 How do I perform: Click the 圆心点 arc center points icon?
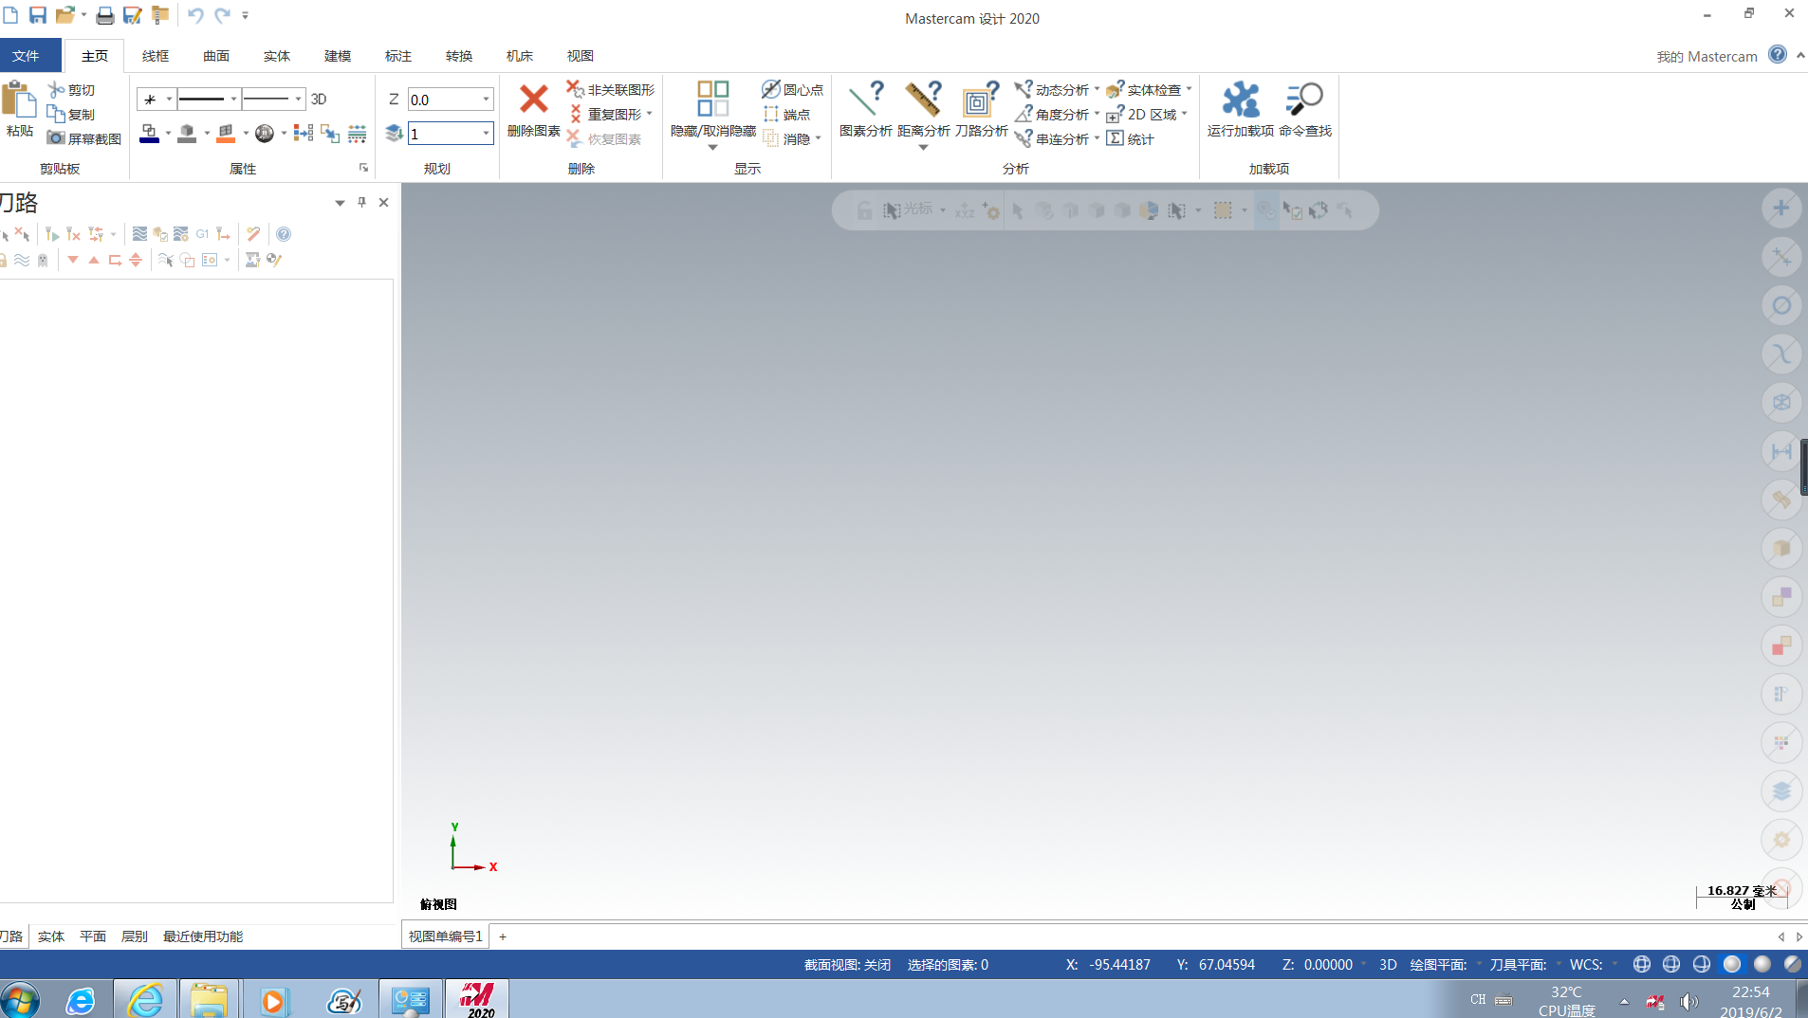point(792,90)
